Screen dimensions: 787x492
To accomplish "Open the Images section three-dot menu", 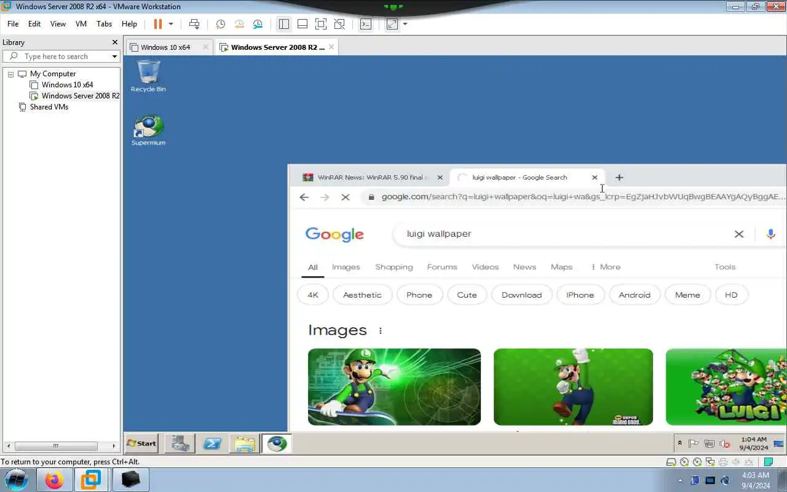I will 381,331.
